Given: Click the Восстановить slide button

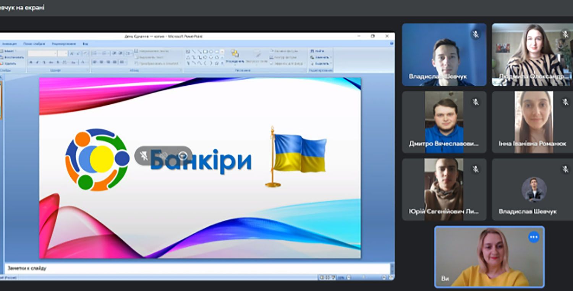Looking at the screenshot, I should (x=12, y=58).
